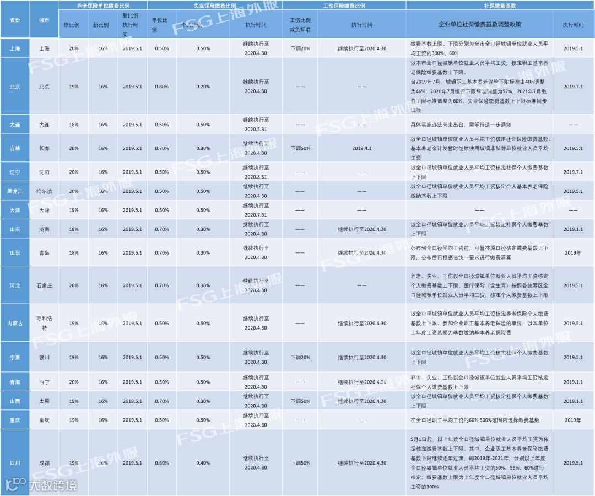Screen dimensions: 595x496
Task: Select the 省份 column header
Action: point(15,20)
